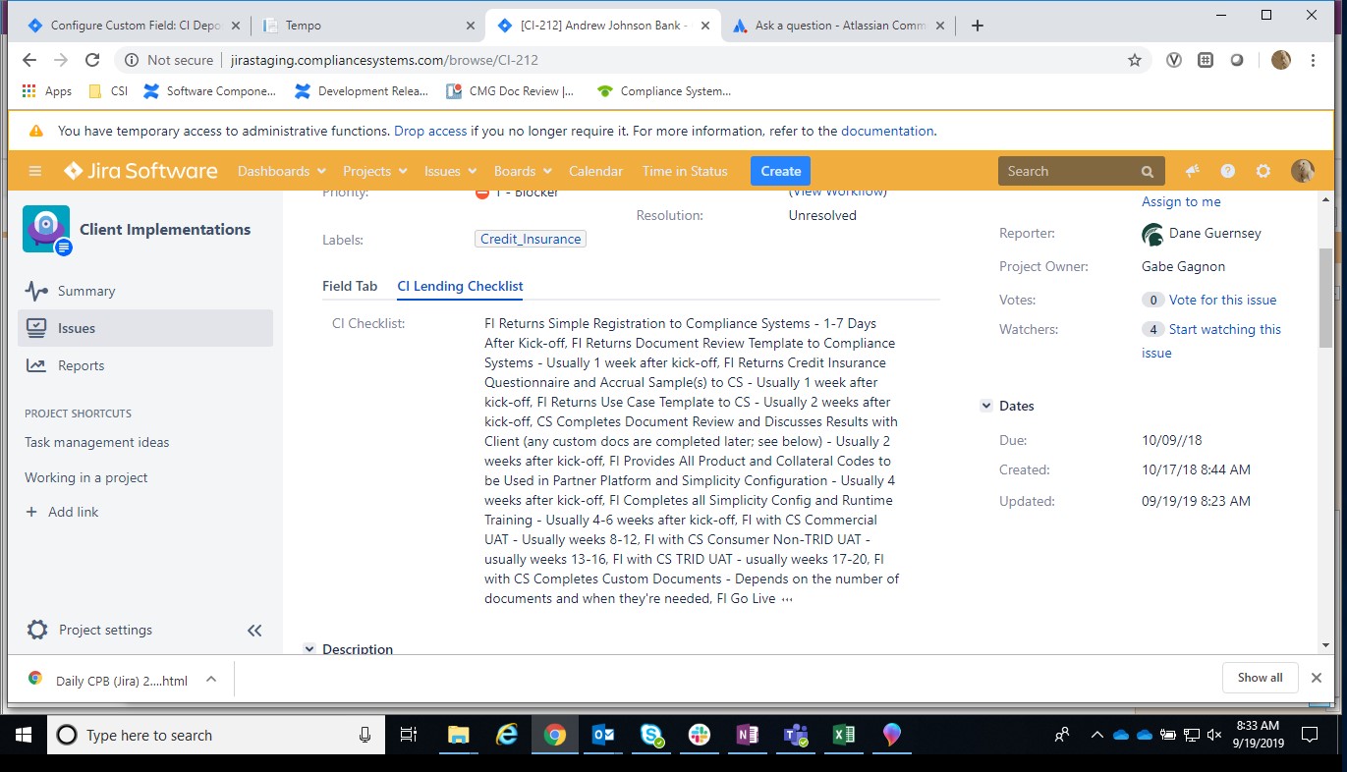Open Time in Status menu item
Image resolution: width=1347 pixels, height=772 pixels.
tap(685, 171)
